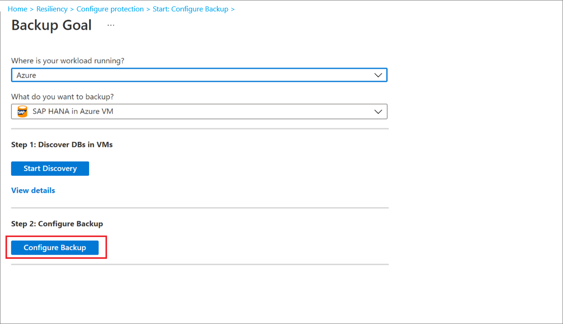This screenshot has height=324, width=563.
Task: Click the breadcrumb separator arrow after Home
Action: click(31, 9)
